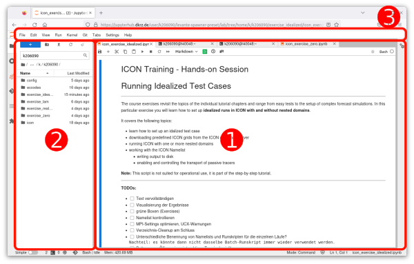
Task: Click the search magnifier in the file filter
Action: (x=85, y=55)
